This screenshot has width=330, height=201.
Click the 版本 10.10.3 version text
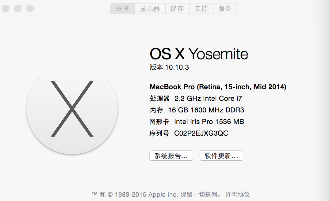169,68
